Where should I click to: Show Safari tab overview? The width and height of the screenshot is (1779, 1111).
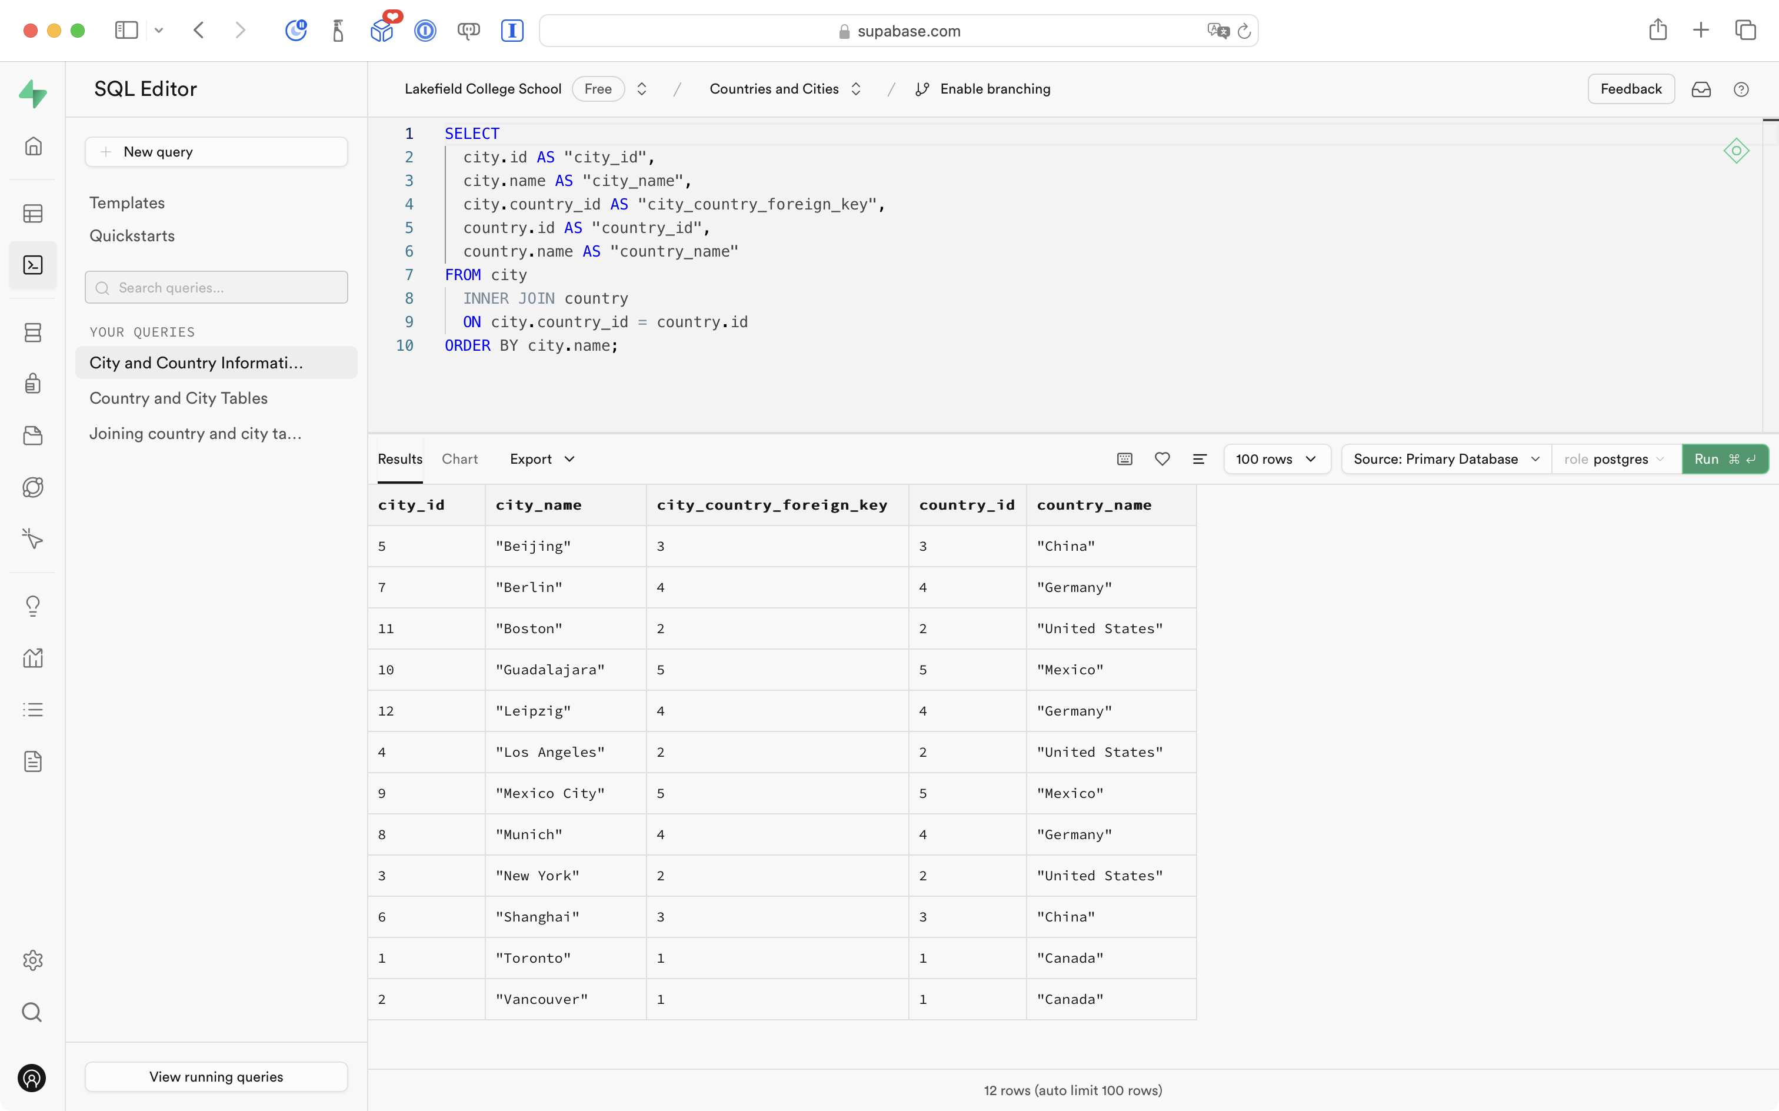tap(1745, 30)
